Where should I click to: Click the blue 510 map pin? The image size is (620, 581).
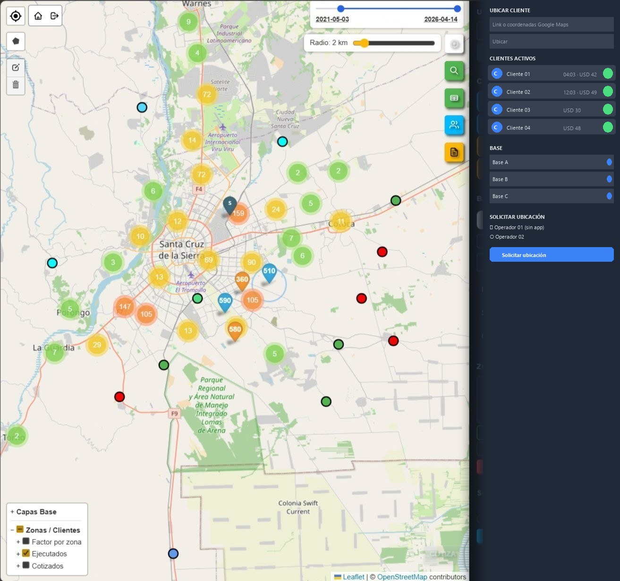tap(269, 273)
